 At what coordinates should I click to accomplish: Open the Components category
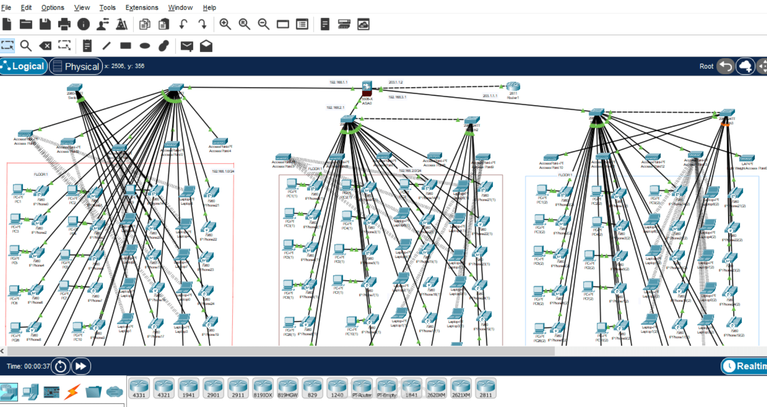point(52,392)
